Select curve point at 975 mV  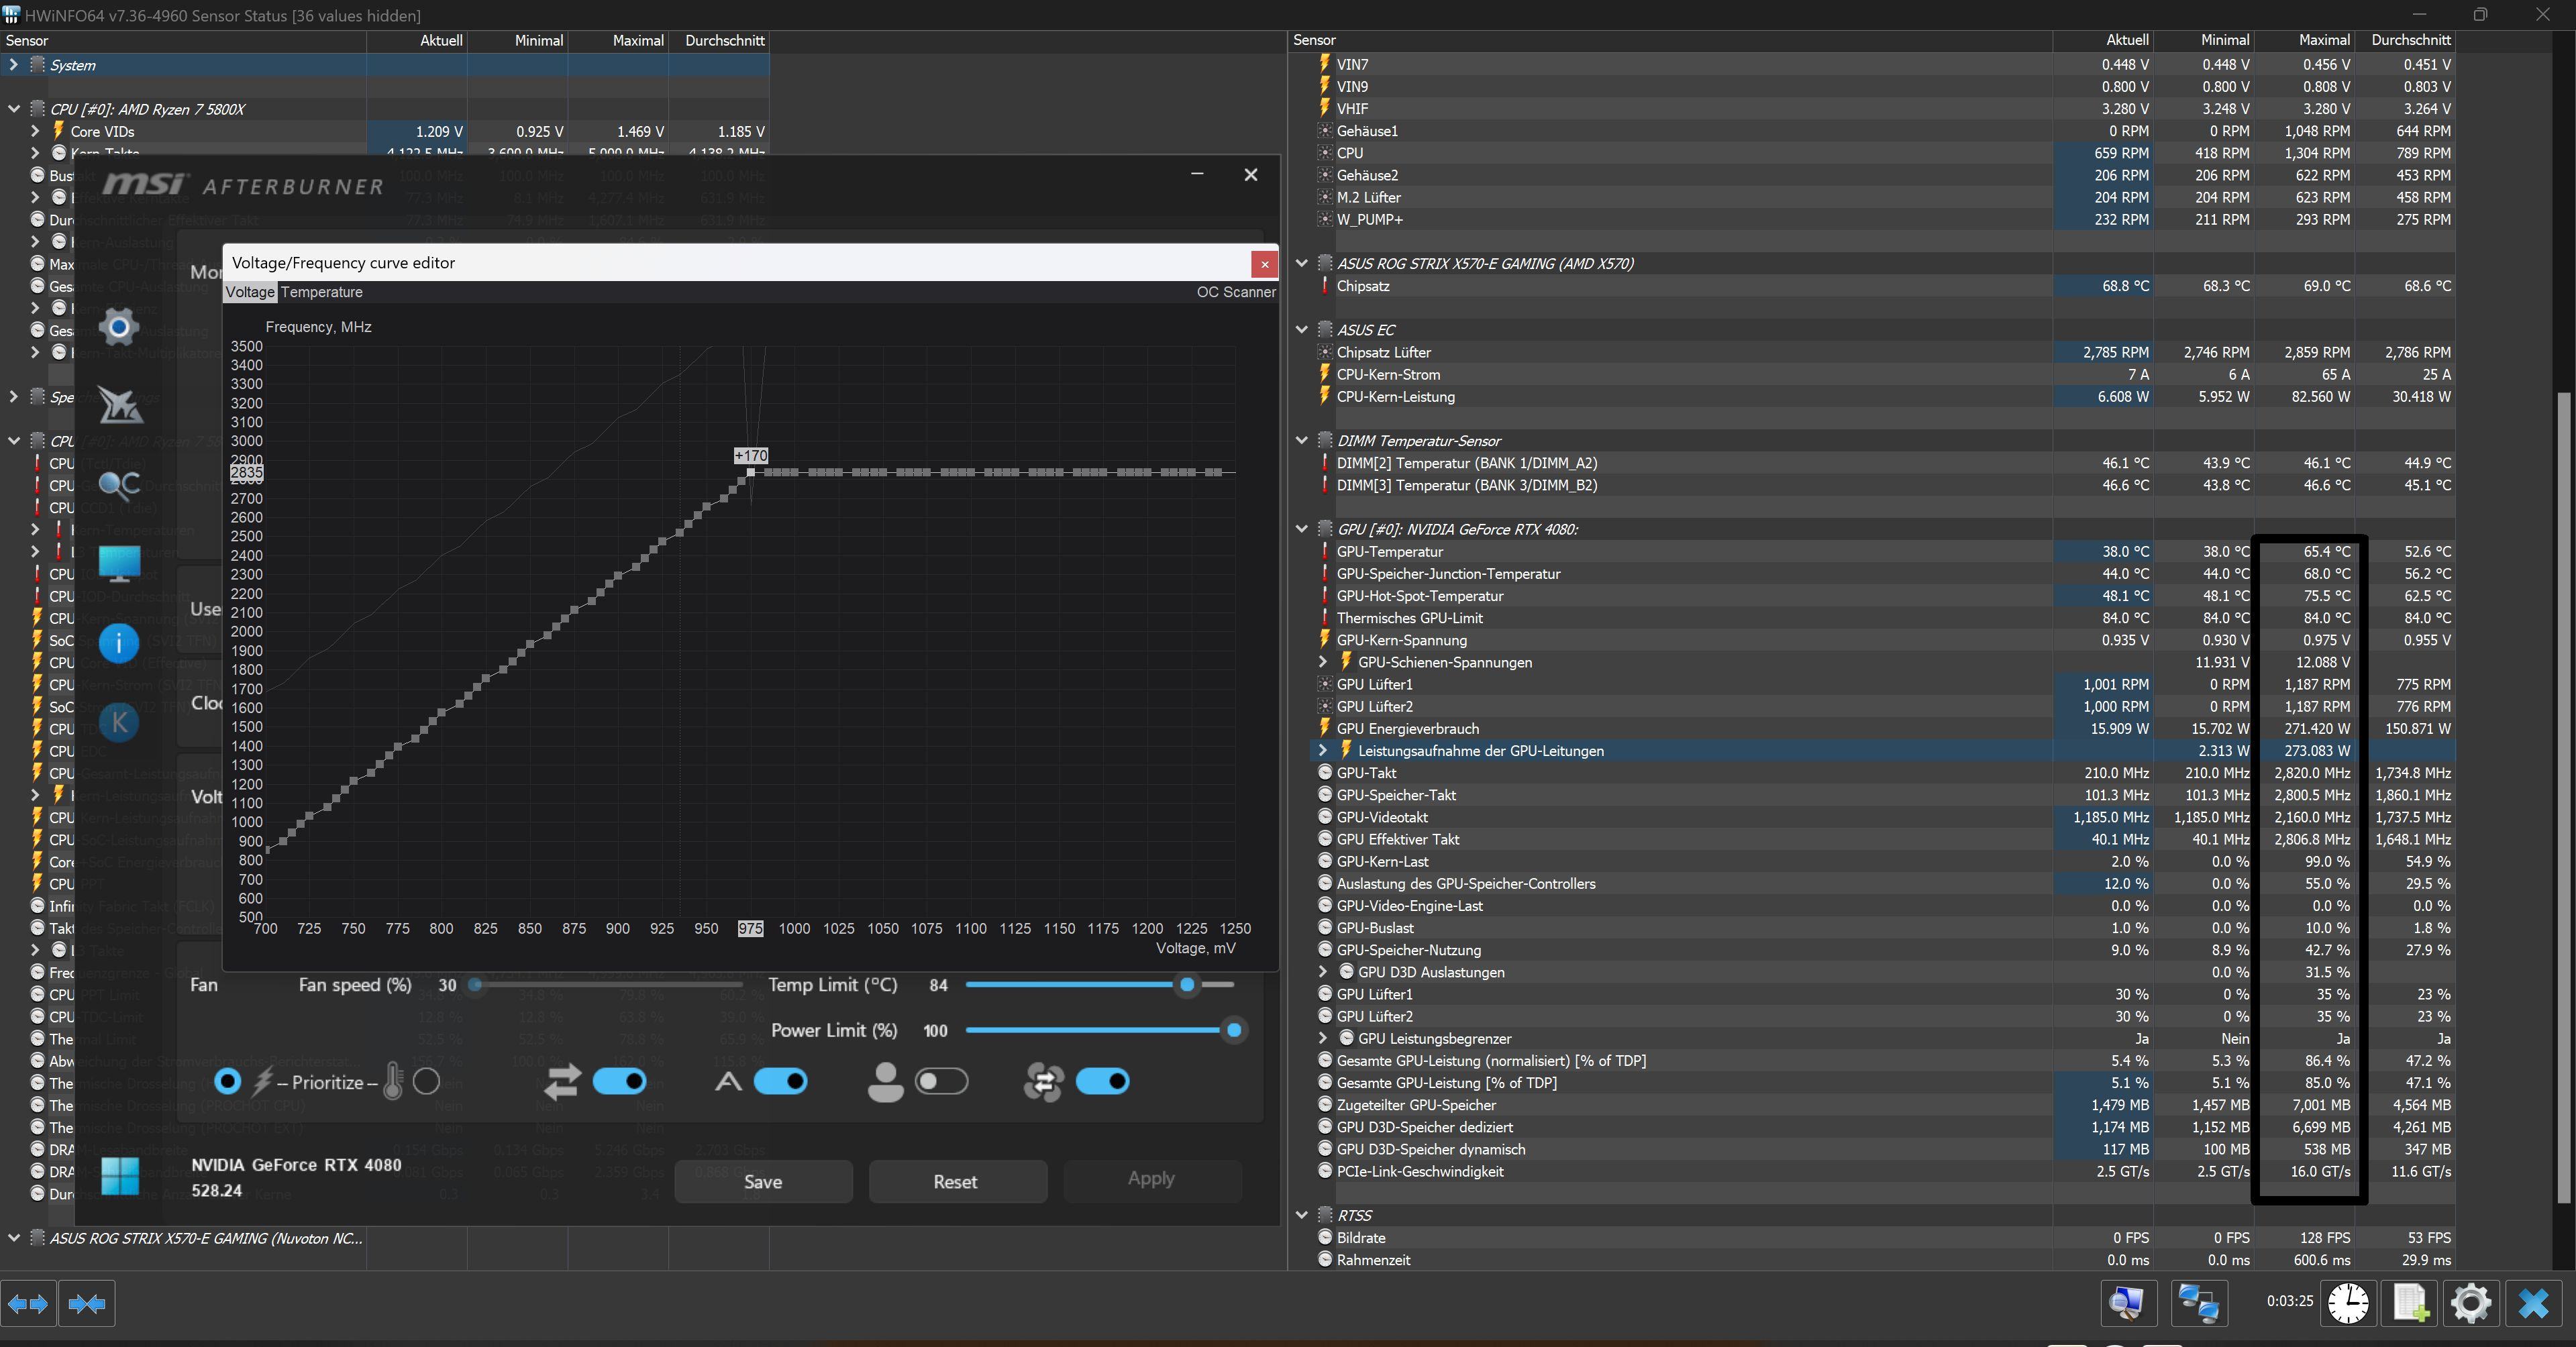pyautogui.click(x=751, y=472)
